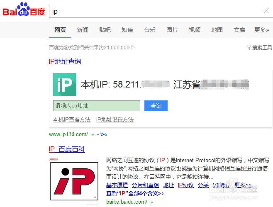Open the 贴吧 tab
This screenshot has height=207, width=273.
105,30
